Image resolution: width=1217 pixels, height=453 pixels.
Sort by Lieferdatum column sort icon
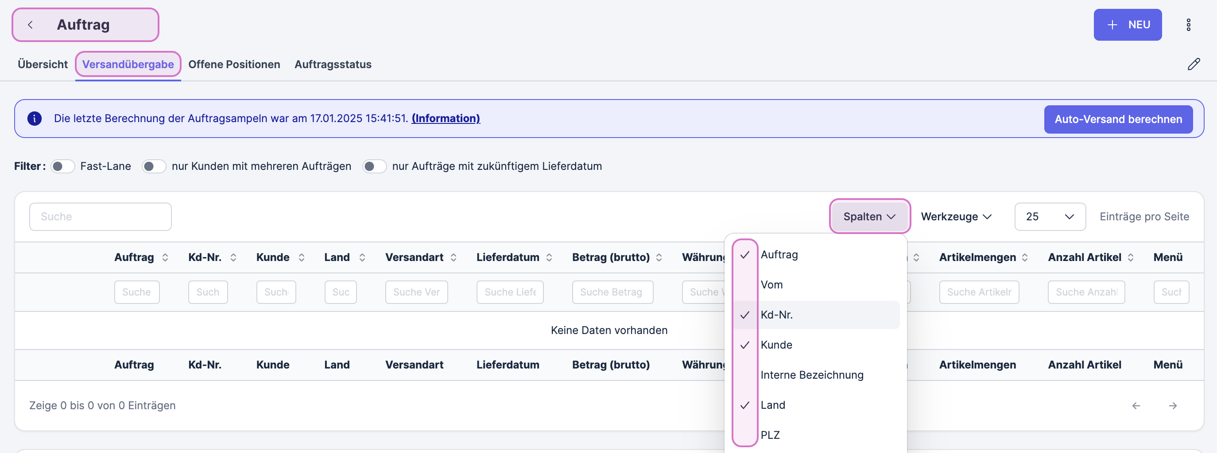(549, 257)
